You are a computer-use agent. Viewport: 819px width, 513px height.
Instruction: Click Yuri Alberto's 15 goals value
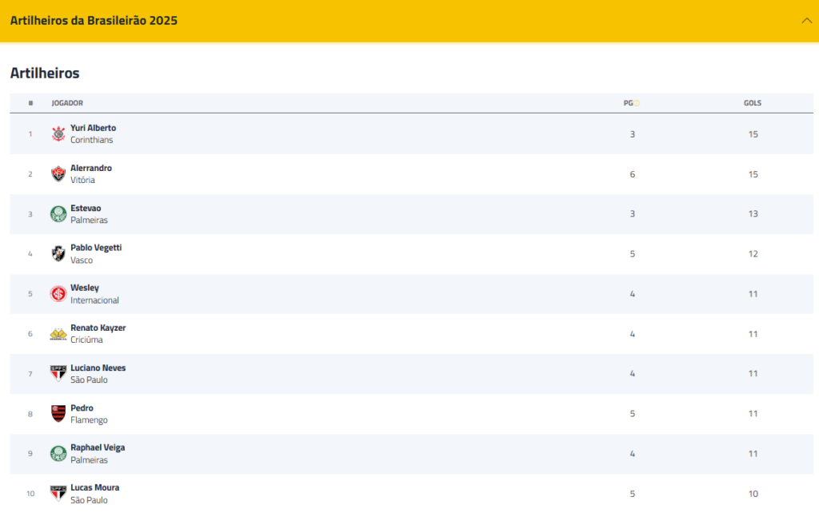(753, 134)
